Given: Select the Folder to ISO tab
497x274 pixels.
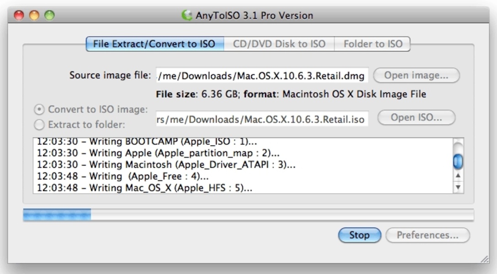Looking at the screenshot, I should coord(373,44).
